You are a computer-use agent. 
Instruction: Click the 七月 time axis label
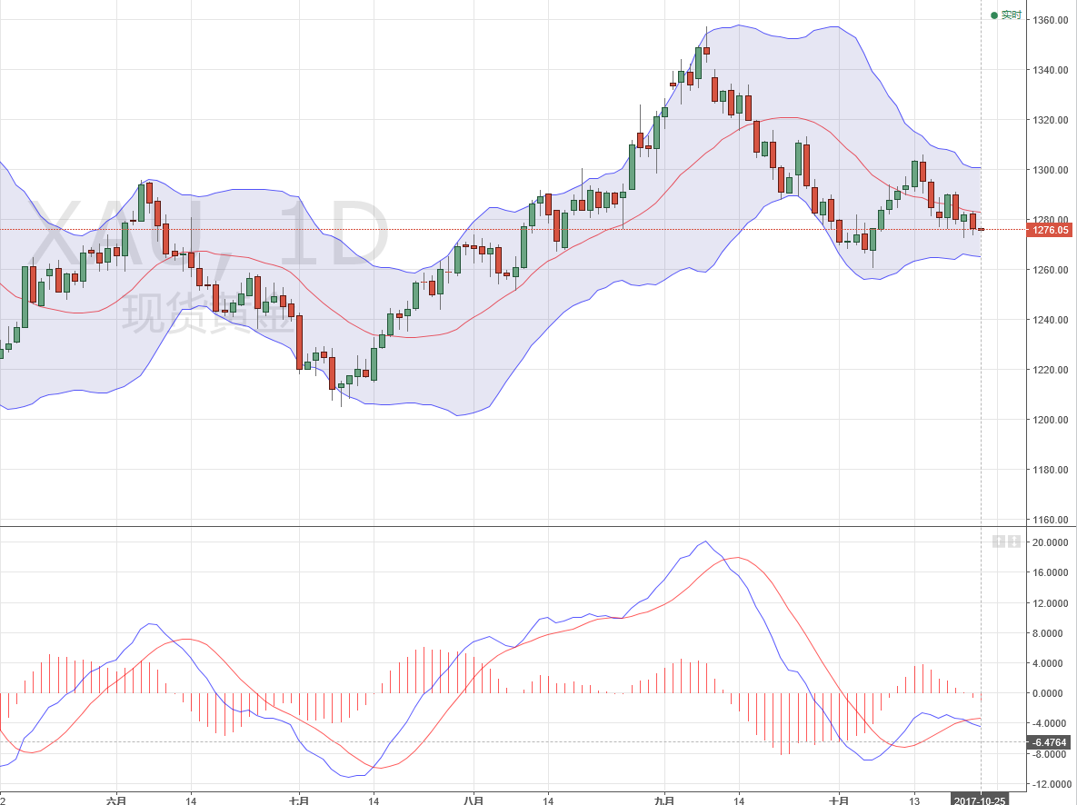pos(299,800)
